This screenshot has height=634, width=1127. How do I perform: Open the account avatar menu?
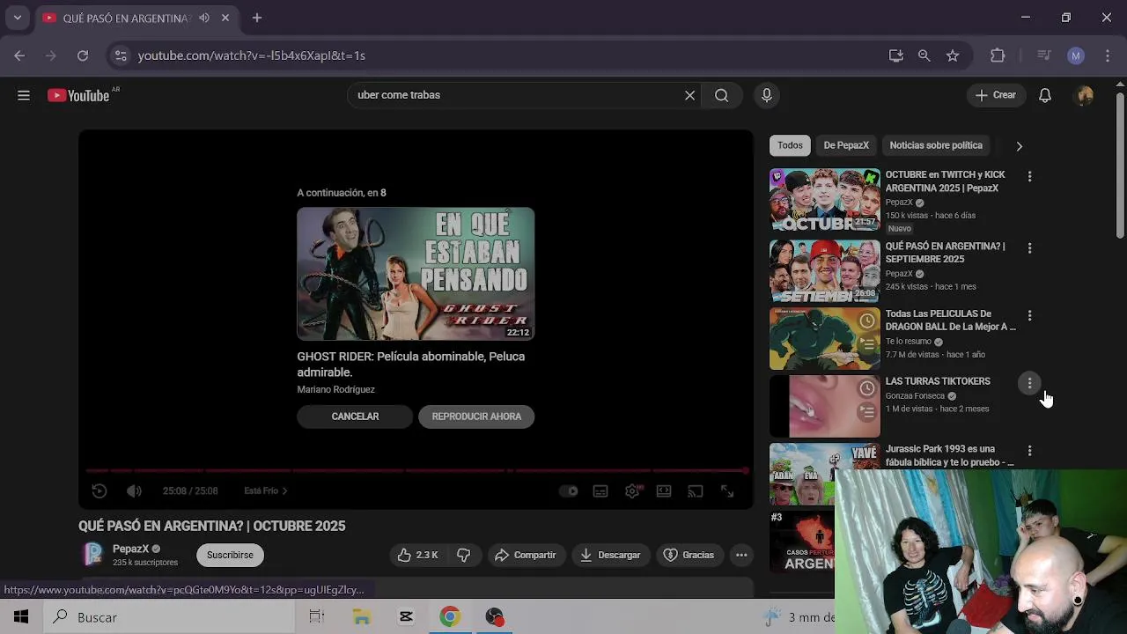pyautogui.click(x=1085, y=95)
